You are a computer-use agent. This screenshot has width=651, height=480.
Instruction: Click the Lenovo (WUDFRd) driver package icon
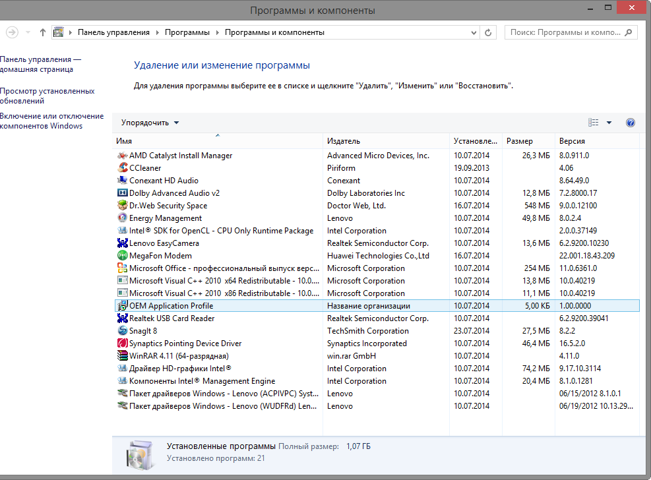tap(123, 405)
